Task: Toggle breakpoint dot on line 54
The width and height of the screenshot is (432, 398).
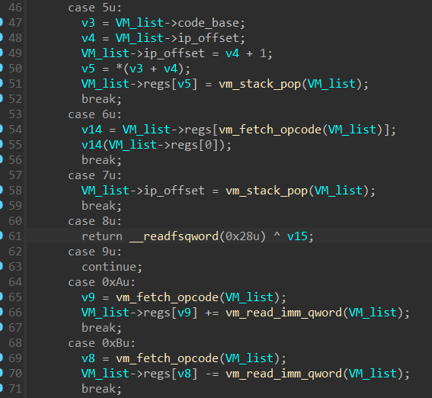Action: click(1, 129)
